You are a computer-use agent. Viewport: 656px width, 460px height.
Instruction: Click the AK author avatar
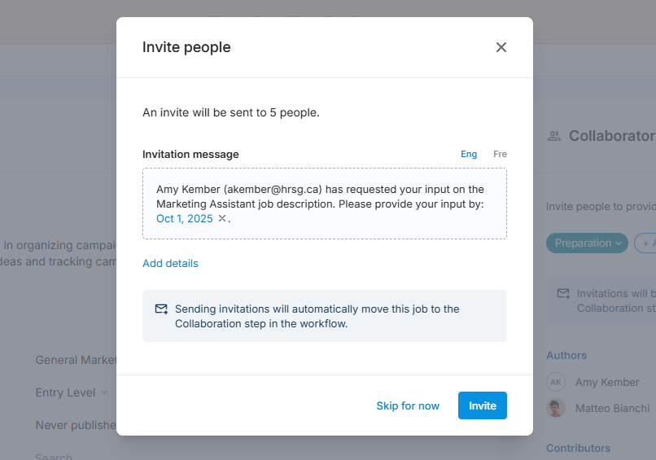(556, 382)
